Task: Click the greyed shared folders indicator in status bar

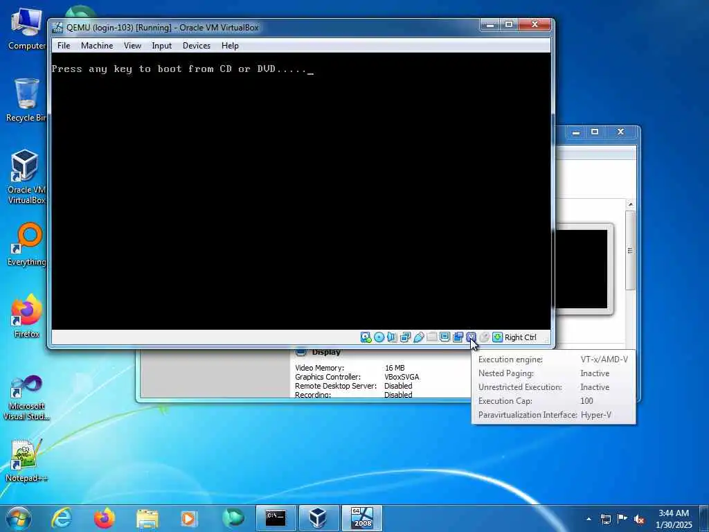Action: (x=432, y=337)
